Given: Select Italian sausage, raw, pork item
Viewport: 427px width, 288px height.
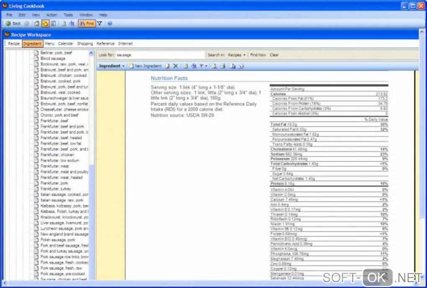Looking at the screenshot, I should tap(62, 200).
